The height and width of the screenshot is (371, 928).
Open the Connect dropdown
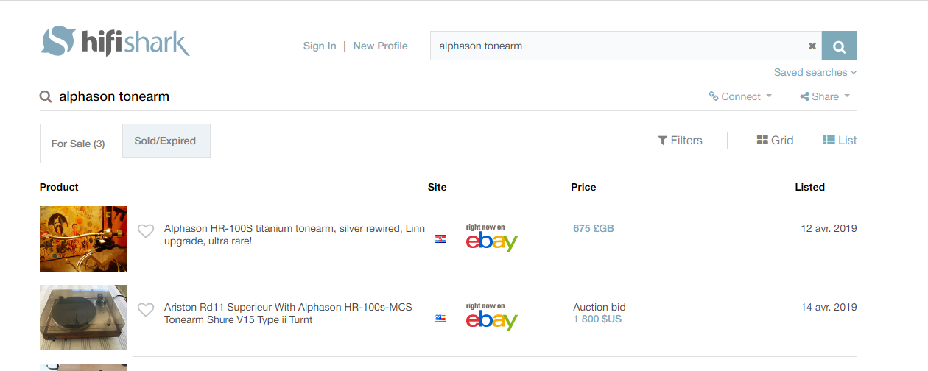click(740, 96)
